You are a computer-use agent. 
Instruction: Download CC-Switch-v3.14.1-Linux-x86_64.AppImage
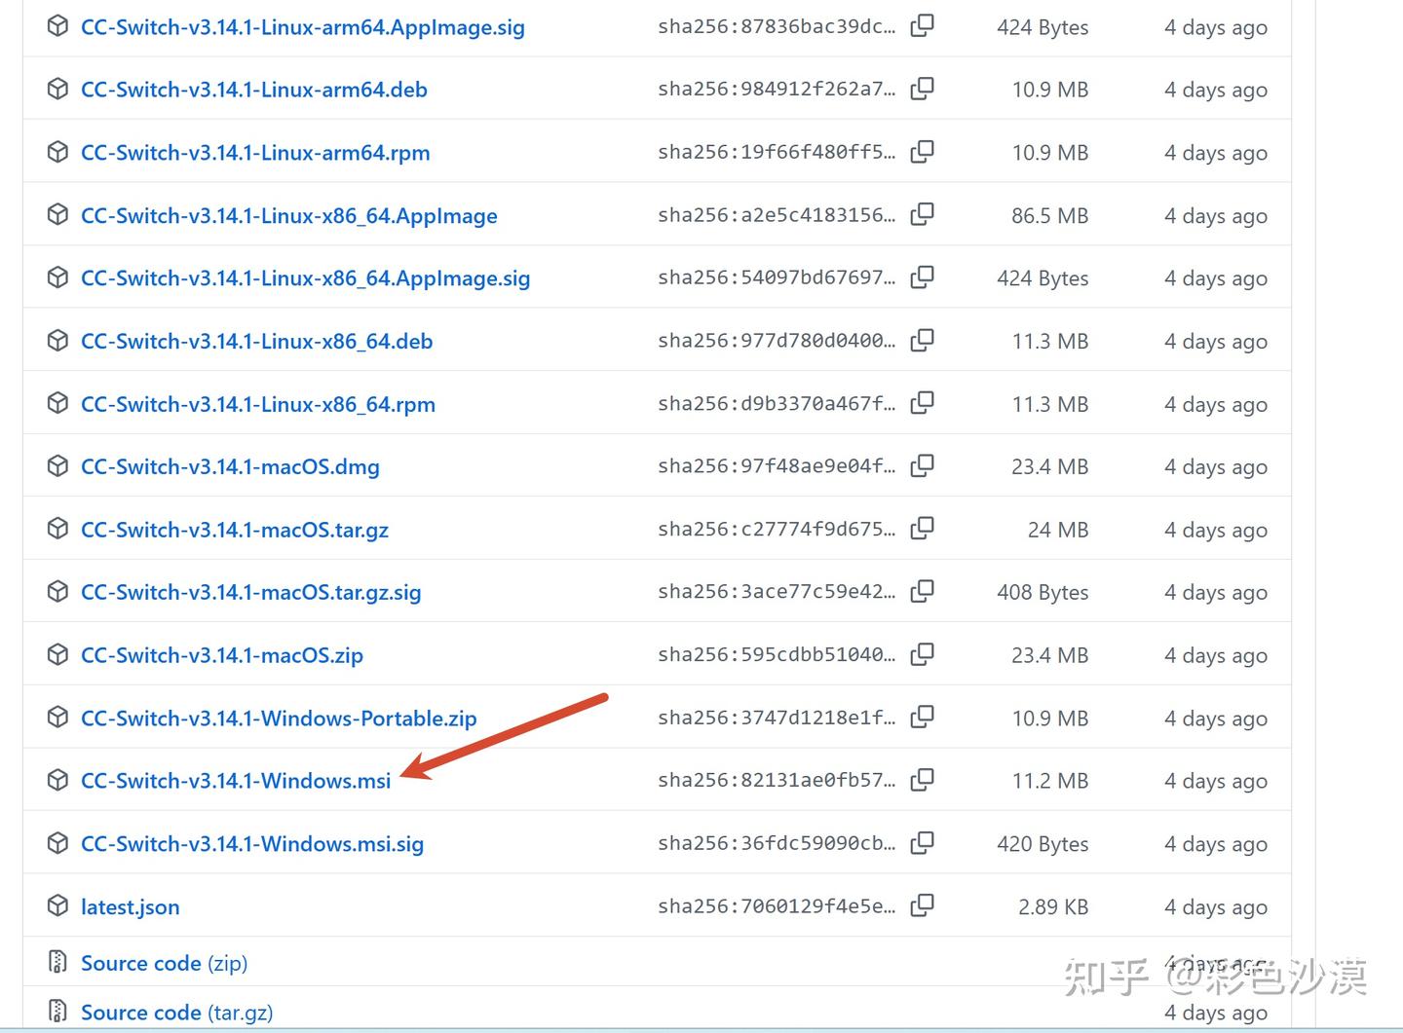click(x=289, y=216)
